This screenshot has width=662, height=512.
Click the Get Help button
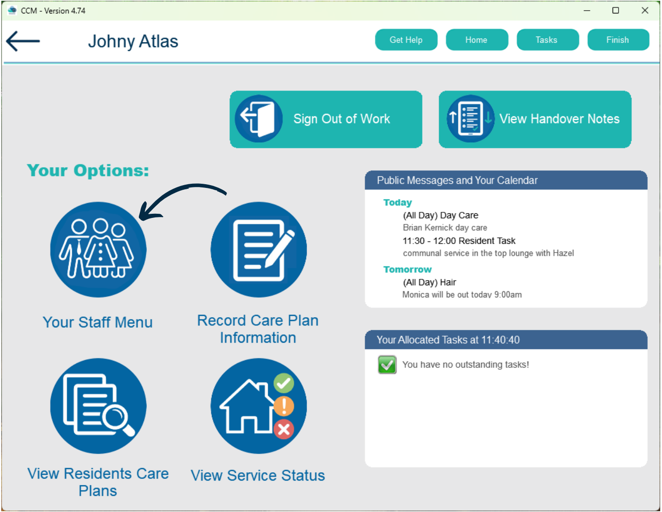[406, 40]
